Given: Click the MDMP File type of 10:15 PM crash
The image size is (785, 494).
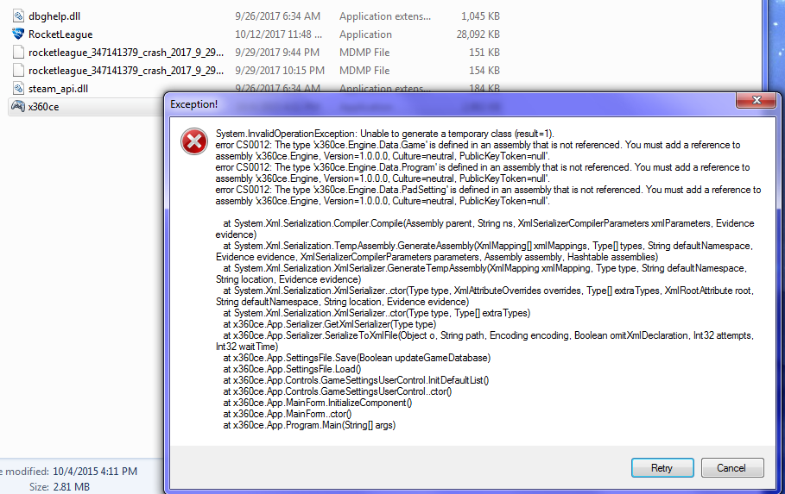Looking at the screenshot, I should click(364, 71).
